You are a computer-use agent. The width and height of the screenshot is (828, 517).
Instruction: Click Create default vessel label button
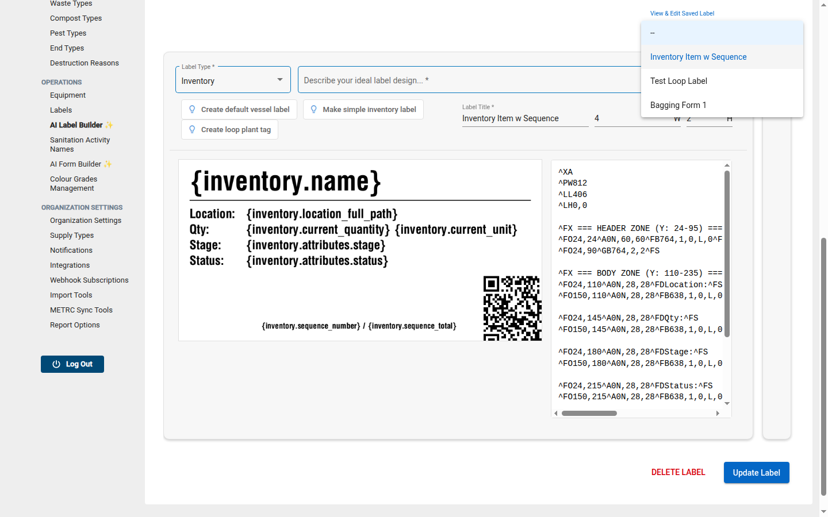[239, 109]
